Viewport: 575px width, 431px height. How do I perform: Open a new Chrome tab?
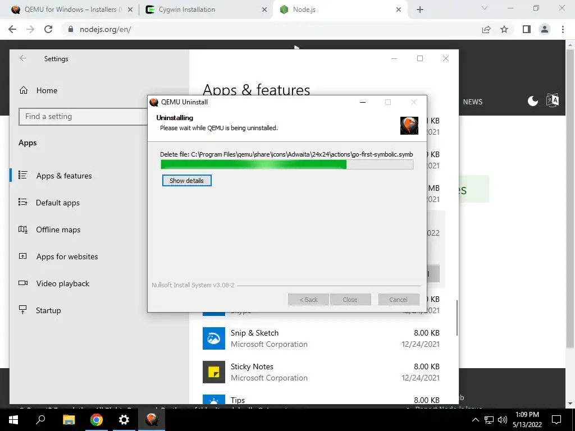click(x=420, y=10)
